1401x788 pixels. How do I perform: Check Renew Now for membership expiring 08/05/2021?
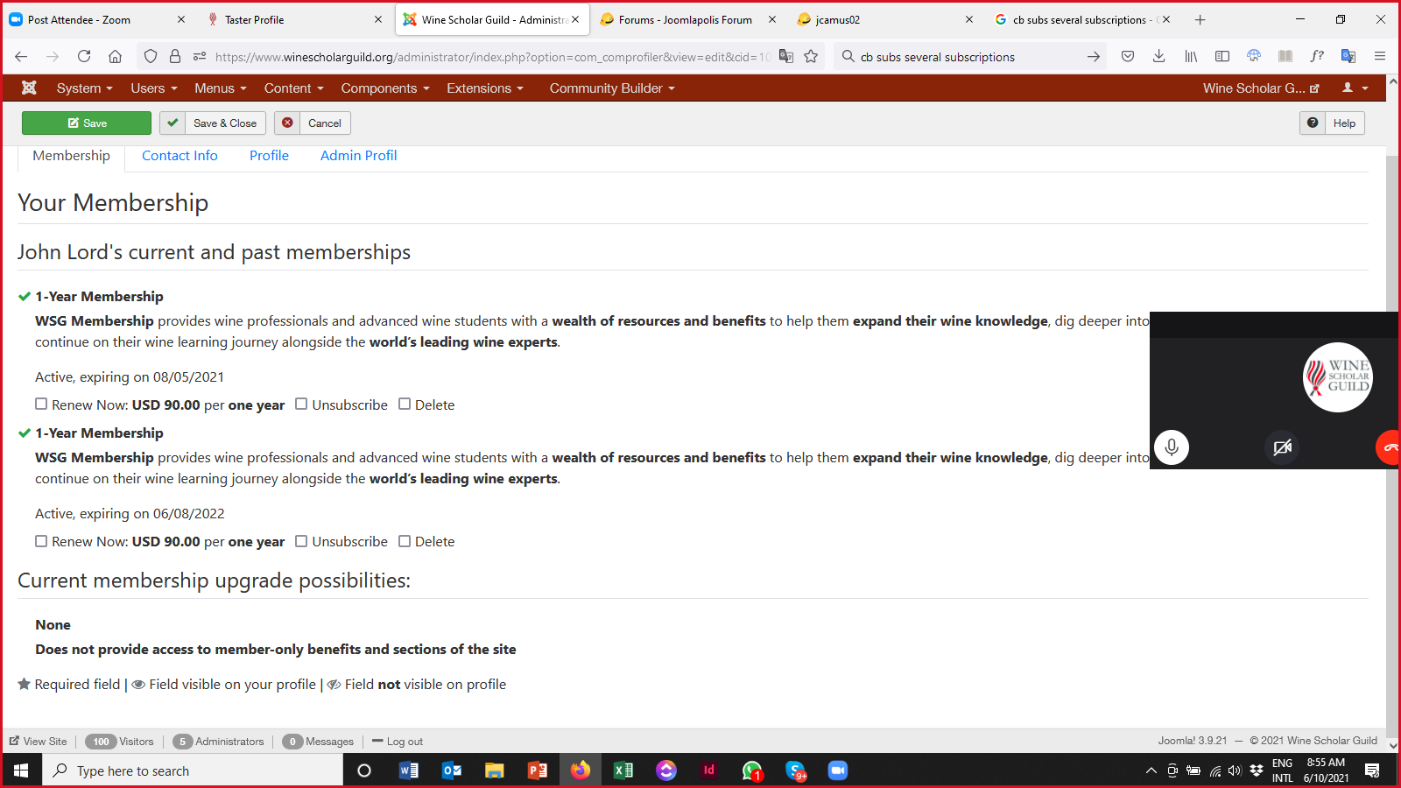41,405
